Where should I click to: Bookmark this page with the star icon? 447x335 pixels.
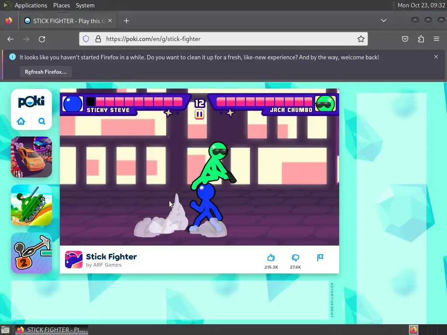pos(361,39)
